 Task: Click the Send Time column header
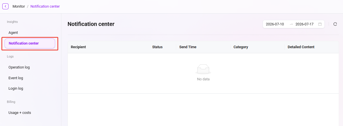click(x=188, y=47)
